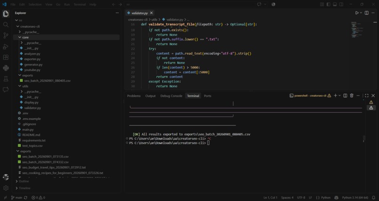This screenshot has width=379, height=201.
Task: Open the Accounts menu
Action: (x=6, y=177)
